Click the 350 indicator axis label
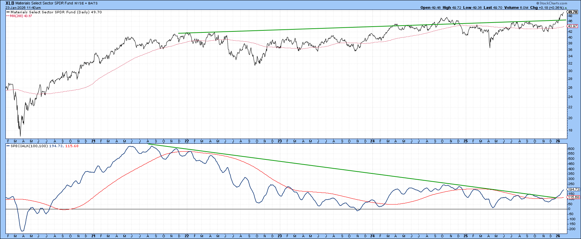The width and height of the screenshot is (581, 239). [571, 174]
